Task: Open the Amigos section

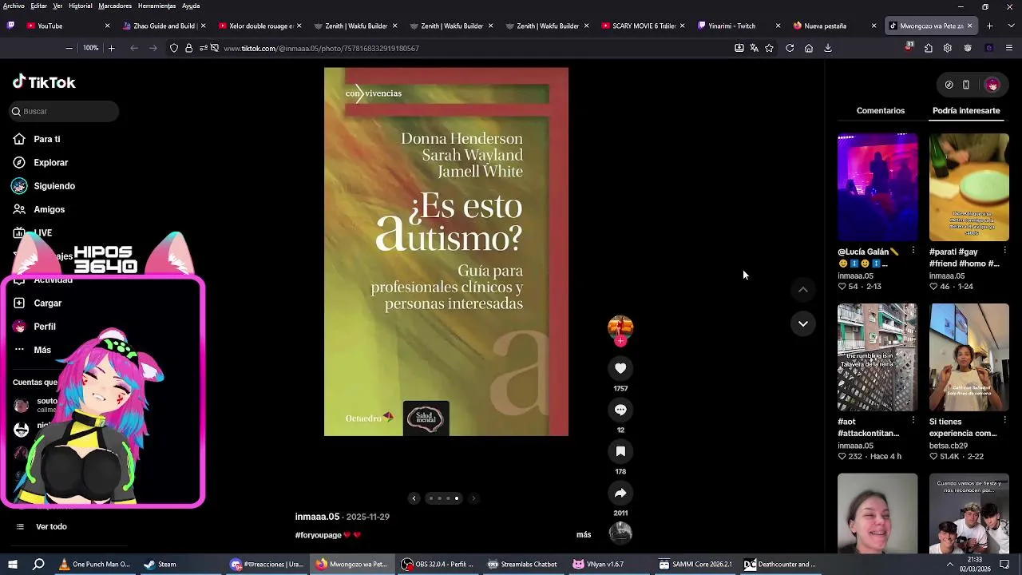Action: 39,209
